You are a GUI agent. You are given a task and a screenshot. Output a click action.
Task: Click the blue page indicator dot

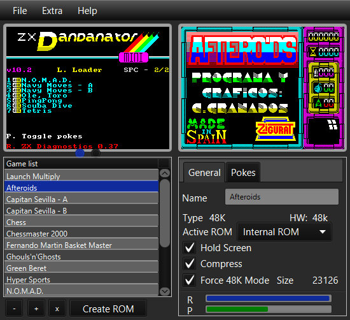click(x=80, y=153)
